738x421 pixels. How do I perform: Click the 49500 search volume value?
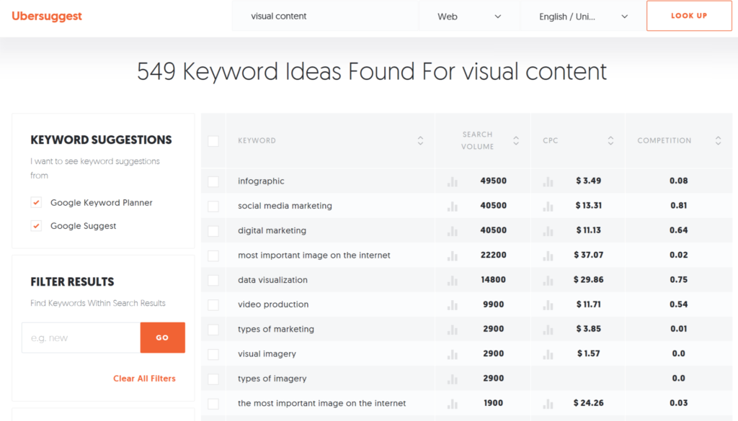coord(493,181)
